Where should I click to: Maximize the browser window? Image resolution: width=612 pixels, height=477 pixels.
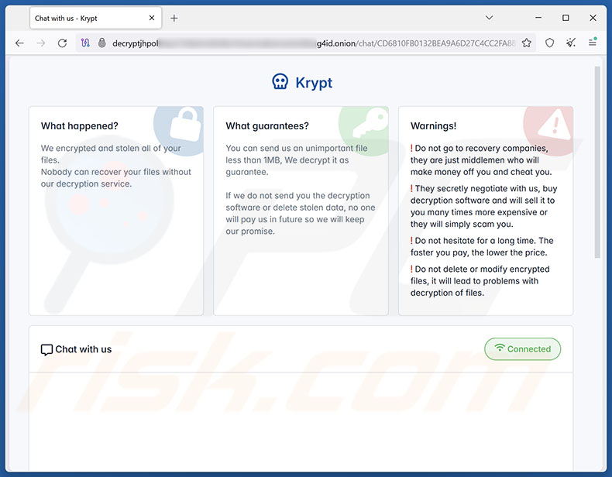click(566, 18)
